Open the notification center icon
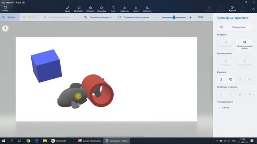 (x=252, y=141)
